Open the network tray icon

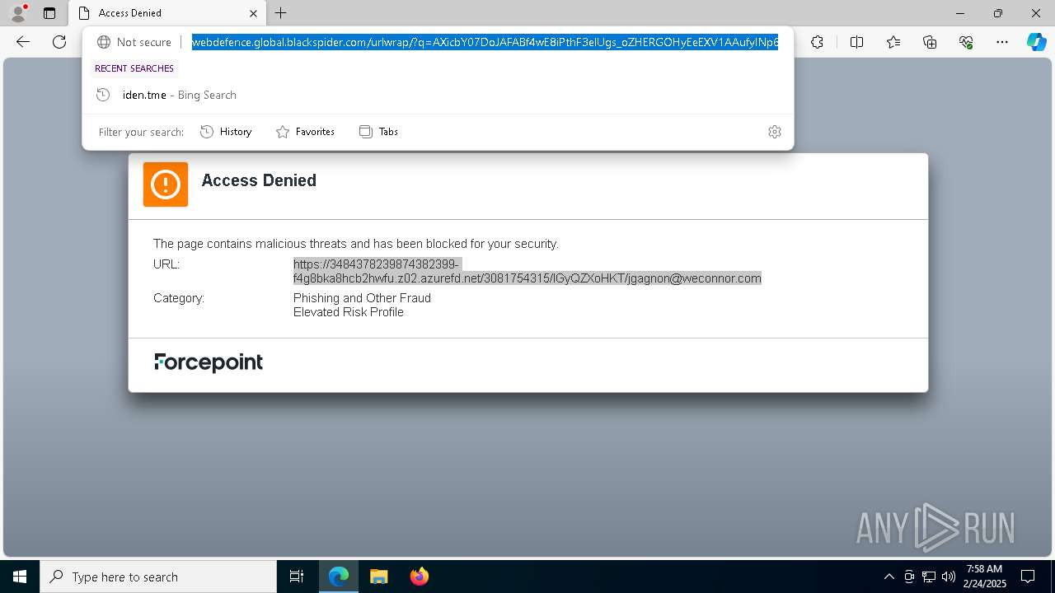point(929,577)
